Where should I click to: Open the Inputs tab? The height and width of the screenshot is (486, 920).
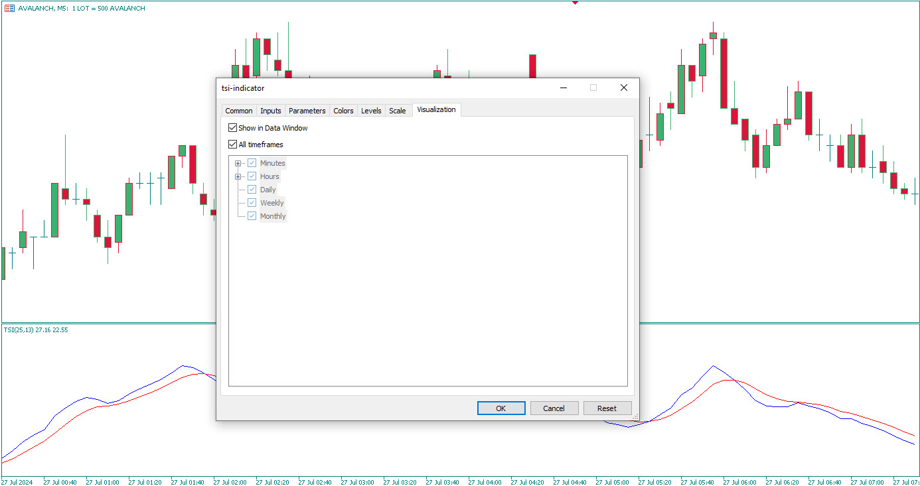click(271, 111)
